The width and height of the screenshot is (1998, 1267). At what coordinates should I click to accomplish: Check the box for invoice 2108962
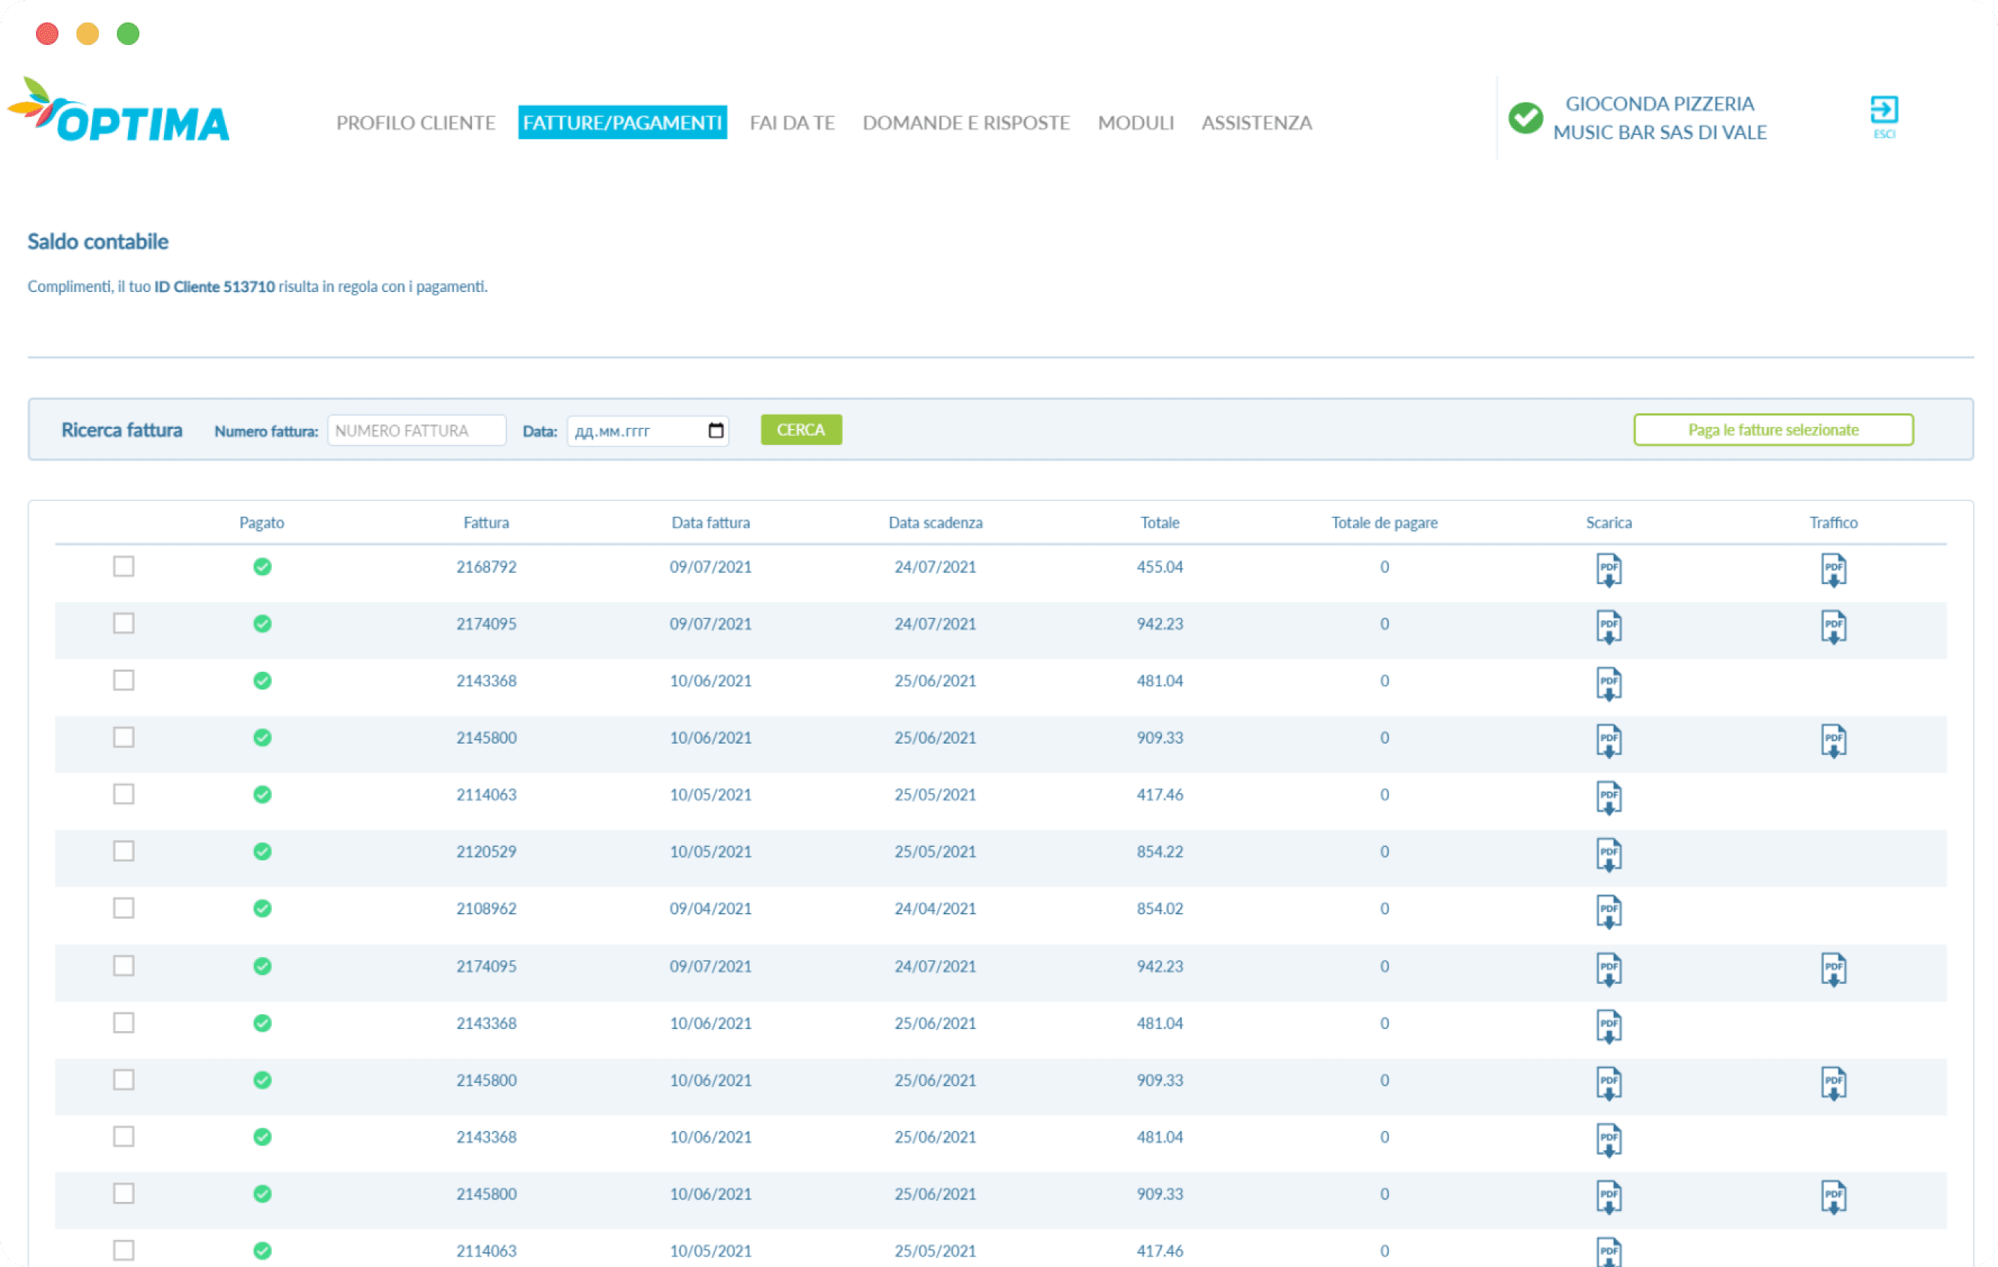click(x=124, y=908)
